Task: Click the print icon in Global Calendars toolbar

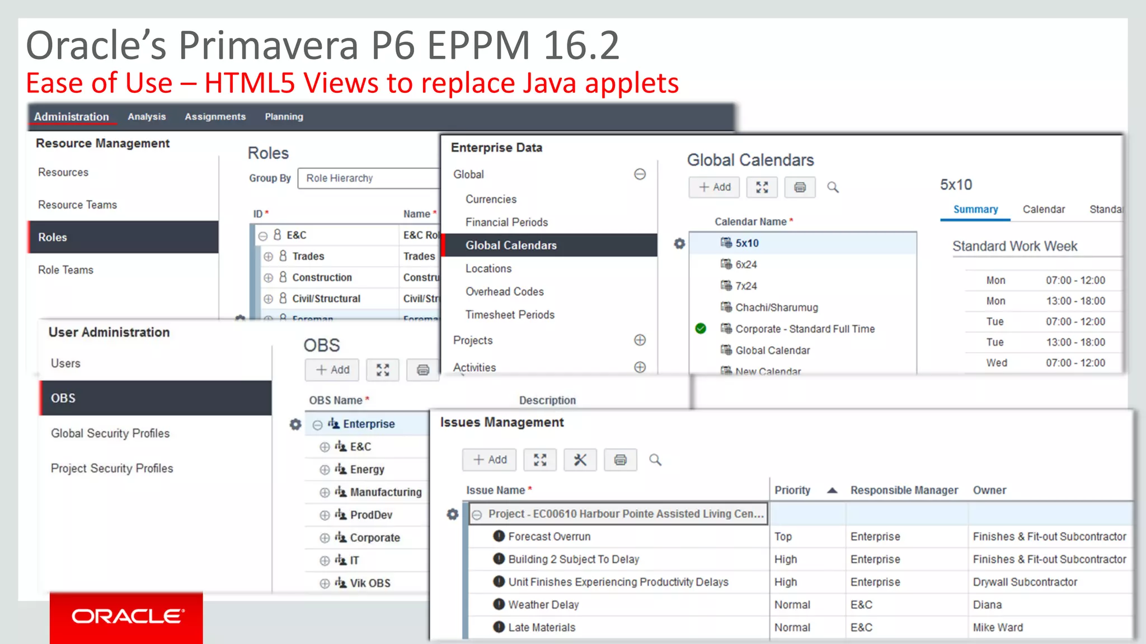Action: (x=800, y=187)
